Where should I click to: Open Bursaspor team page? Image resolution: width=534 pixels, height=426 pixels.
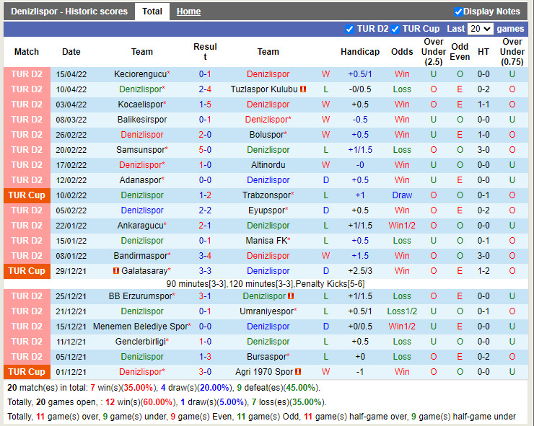pyautogui.click(x=266, y=357)
